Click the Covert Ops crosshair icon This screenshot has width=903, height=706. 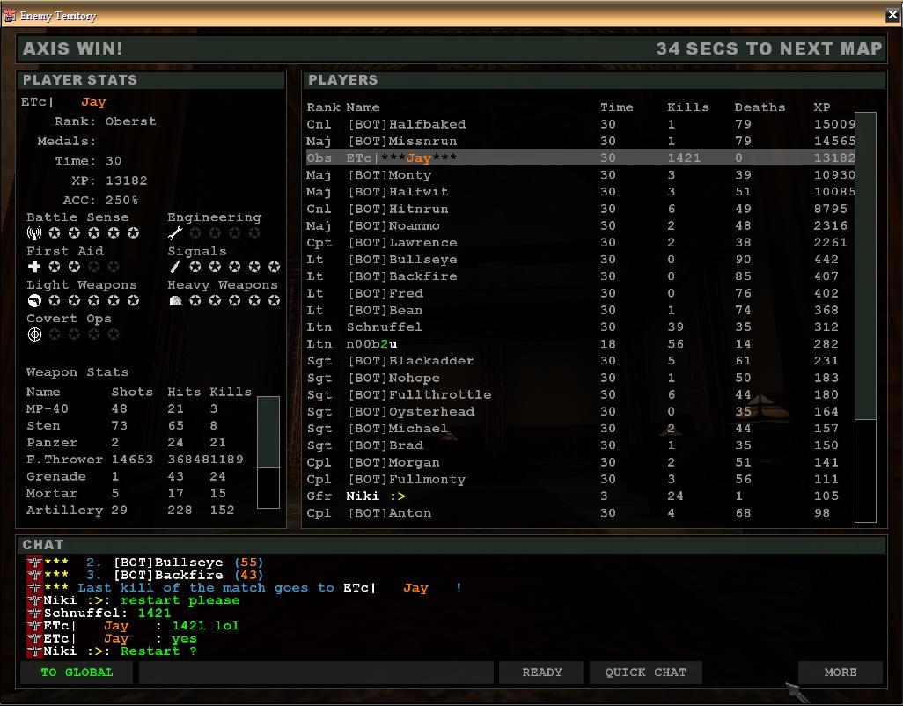click(34, 335)
